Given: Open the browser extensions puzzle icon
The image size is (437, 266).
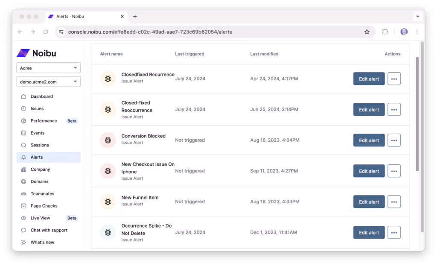Looking at the screenshot, I should point(385,32).
